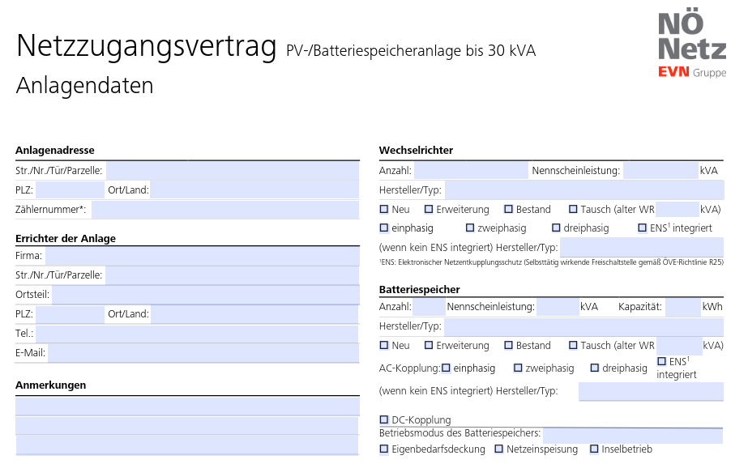Check Tausch (alter WR) under Batteriespeicher

coord(573,345)
